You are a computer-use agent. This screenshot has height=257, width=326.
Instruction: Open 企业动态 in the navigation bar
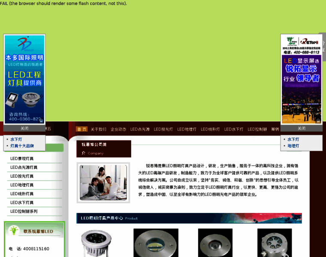(x=118, y=129)
